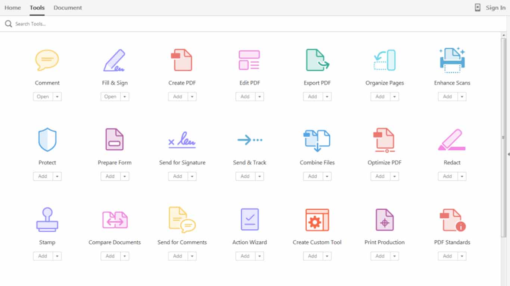Select the Create Custom Tool icon
Screen dimensions: 510x286
click(x=317, y=220)
